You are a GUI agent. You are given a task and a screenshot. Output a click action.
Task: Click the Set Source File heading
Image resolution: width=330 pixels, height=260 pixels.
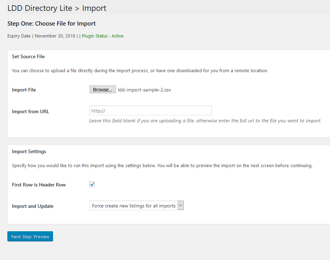(x=28, y=56)
